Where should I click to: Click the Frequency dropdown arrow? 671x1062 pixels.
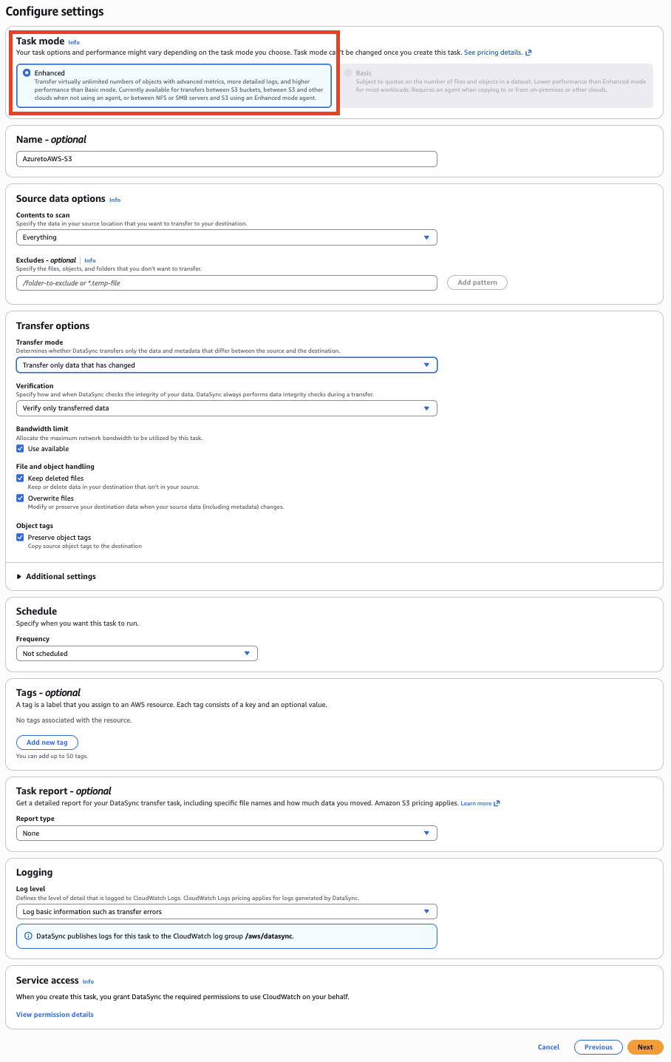click(247, 654)
